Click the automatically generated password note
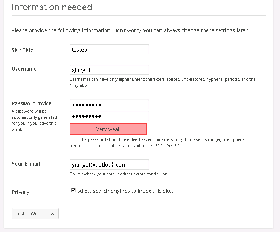The height and width of the screenshot is (232, 280). click(x=34, y=120)
